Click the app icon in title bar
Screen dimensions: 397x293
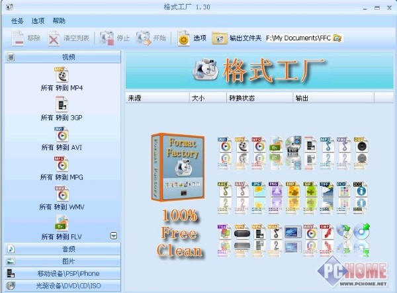coord(9,7)
